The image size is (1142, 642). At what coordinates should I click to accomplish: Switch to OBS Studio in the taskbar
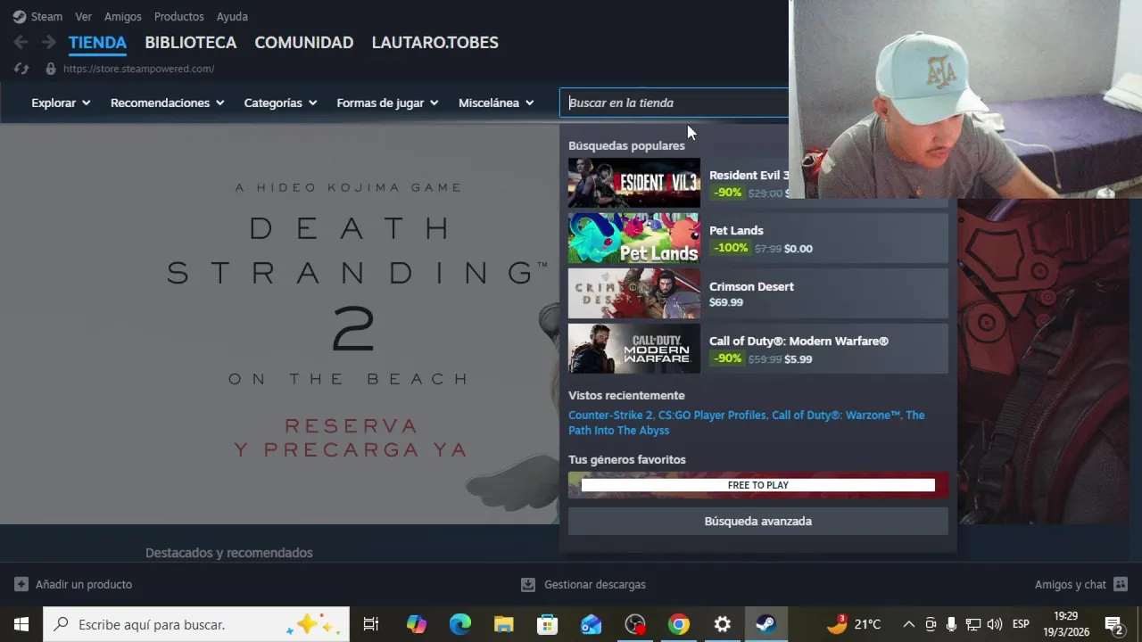point(635,624)
